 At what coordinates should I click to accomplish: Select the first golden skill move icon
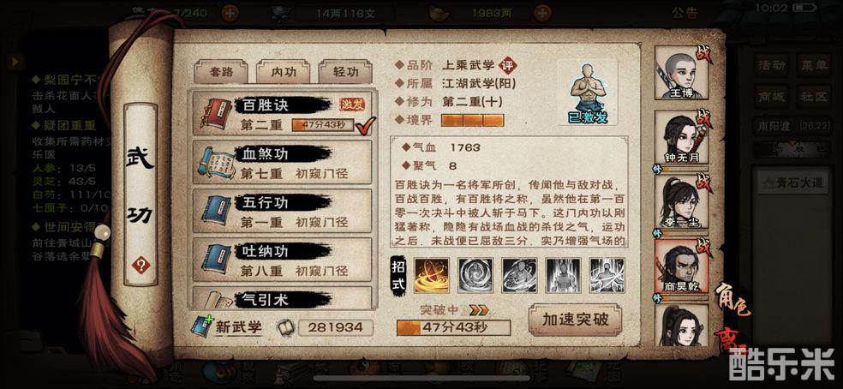[431, 276]
